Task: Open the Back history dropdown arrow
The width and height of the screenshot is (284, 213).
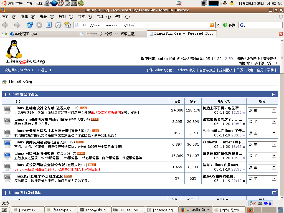Action: [x=11, y=25]
